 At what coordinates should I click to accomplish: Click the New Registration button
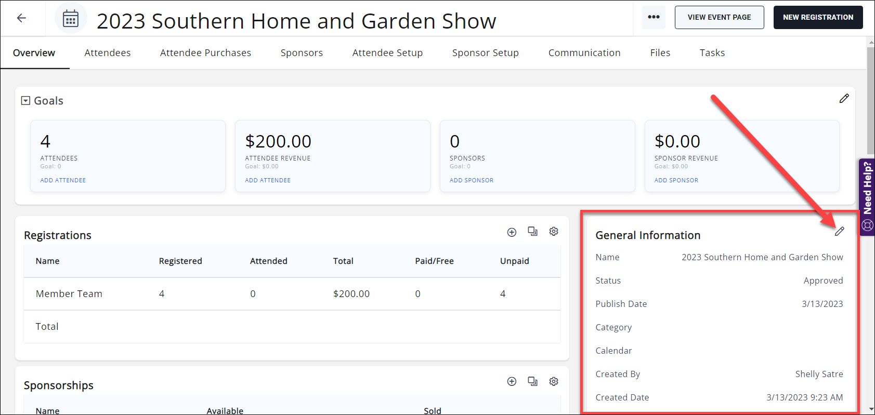coord(818,18)
